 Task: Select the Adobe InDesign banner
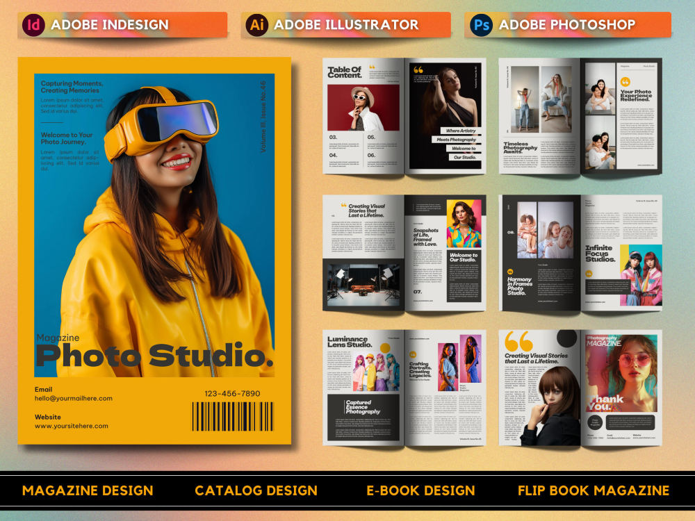[122, 25]
